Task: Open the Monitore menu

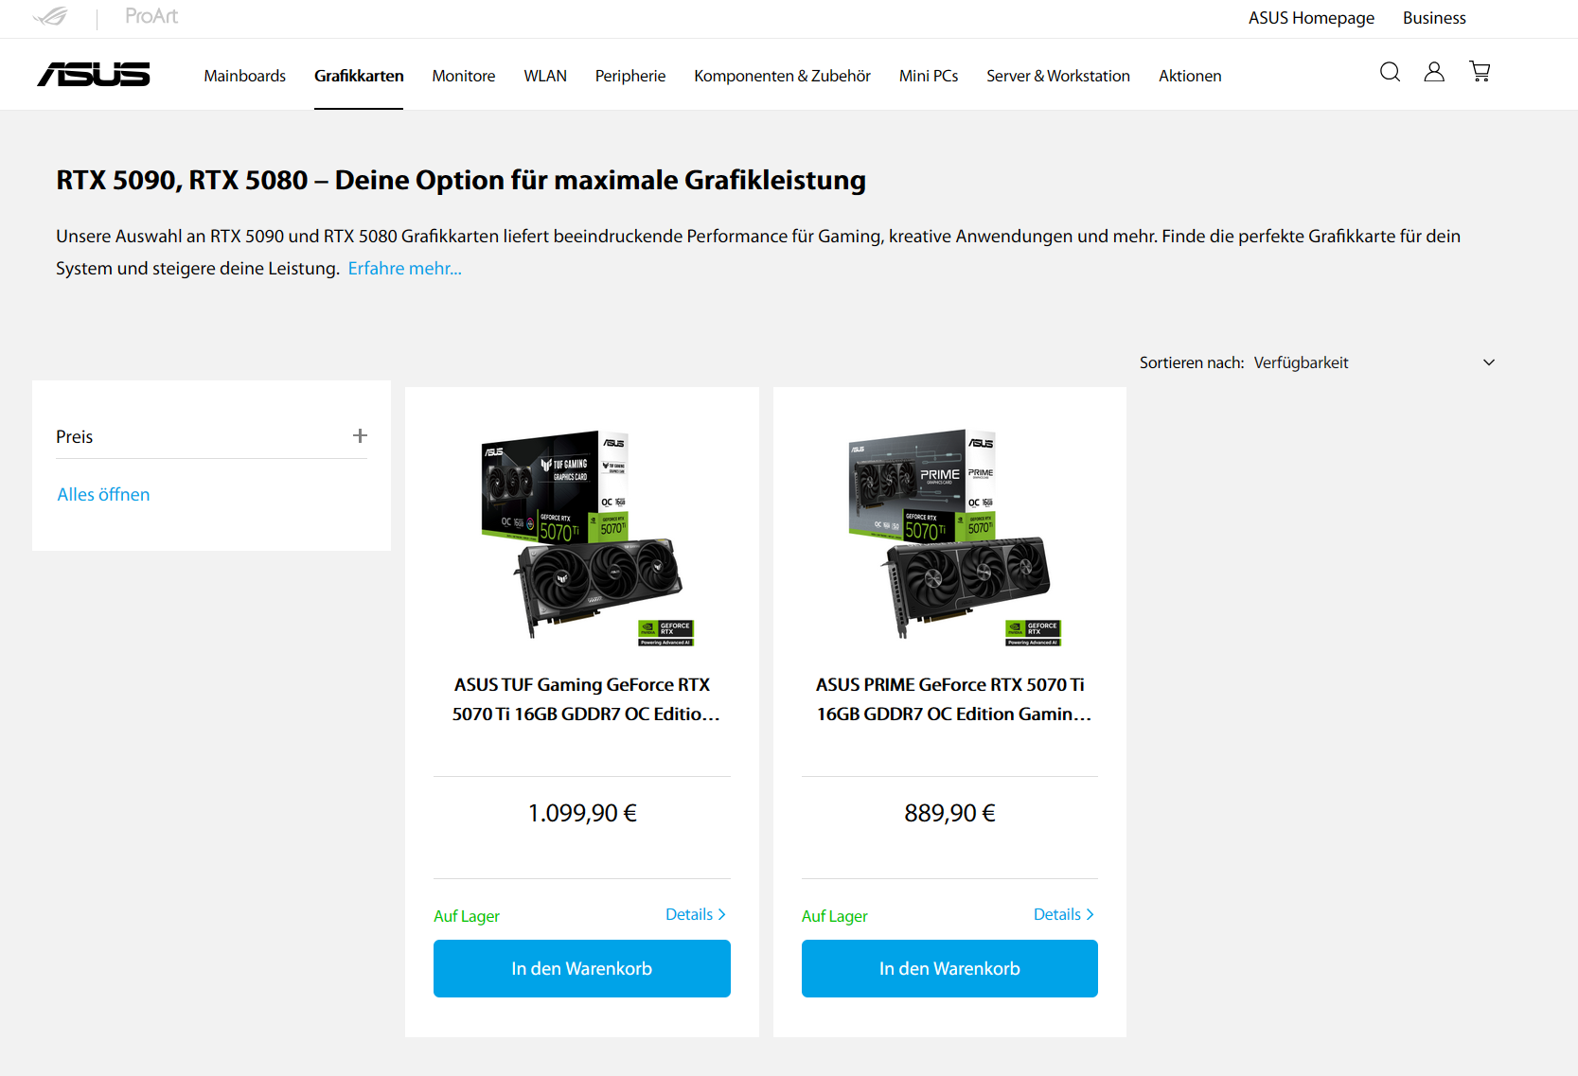Action: [464, 76]
